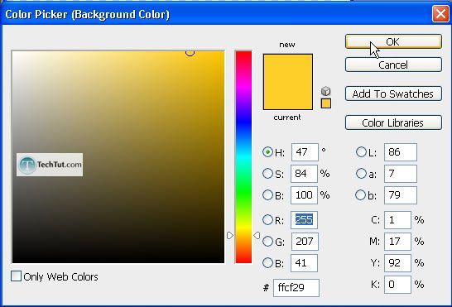
Task: Click the blue field showing 41
Action: [304, 263]
